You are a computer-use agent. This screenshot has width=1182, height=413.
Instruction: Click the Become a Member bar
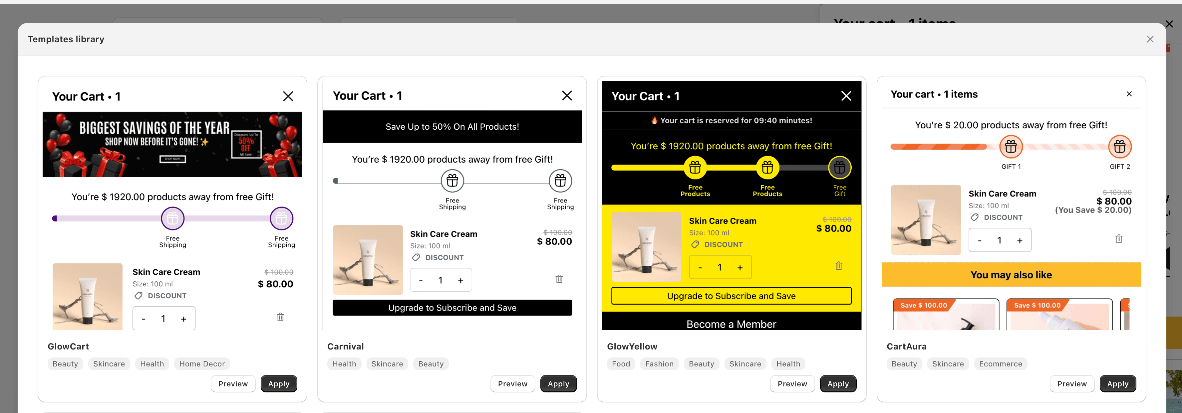[732, 322]
